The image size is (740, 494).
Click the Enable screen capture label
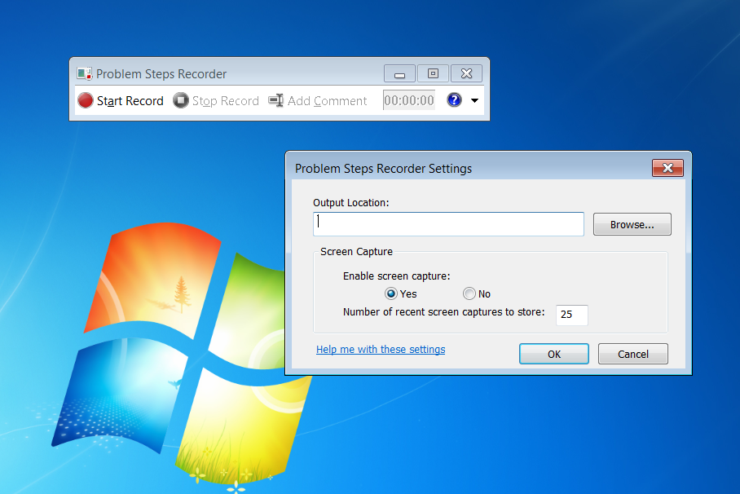396,276
